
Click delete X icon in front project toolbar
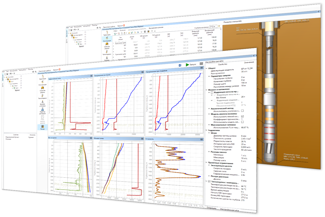click(x=14, y=73)
